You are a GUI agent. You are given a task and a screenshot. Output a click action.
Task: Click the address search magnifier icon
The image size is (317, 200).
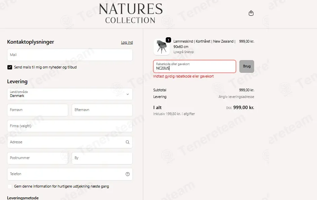(127, 142)
